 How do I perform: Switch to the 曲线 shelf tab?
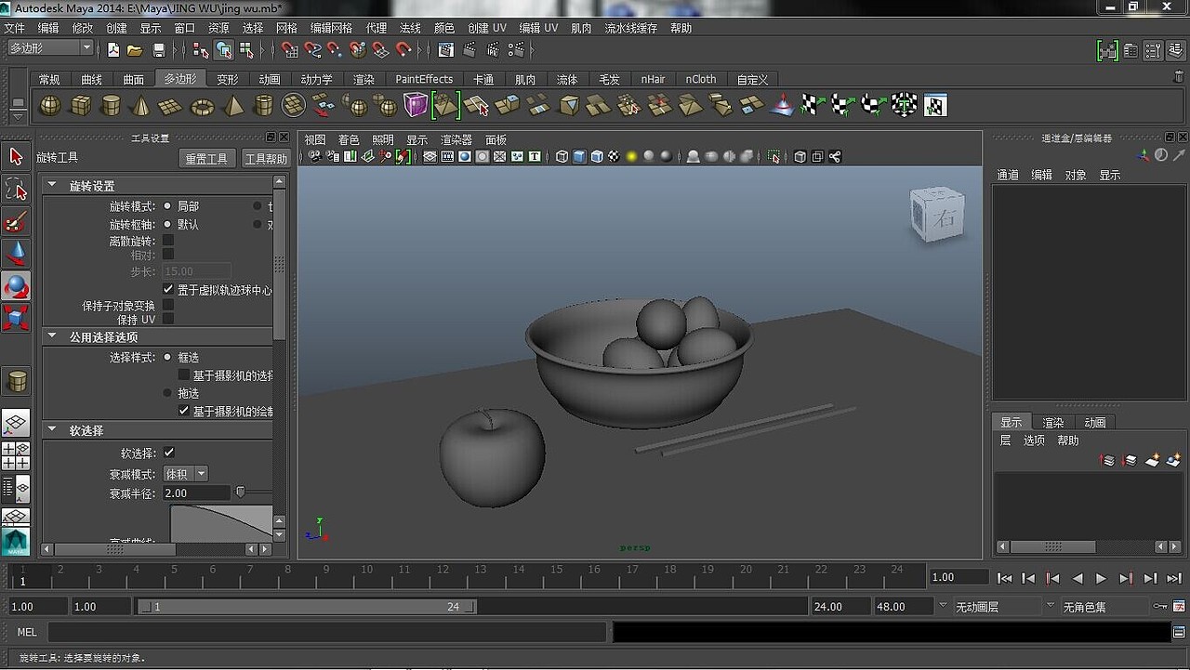[x=92, y=80]
